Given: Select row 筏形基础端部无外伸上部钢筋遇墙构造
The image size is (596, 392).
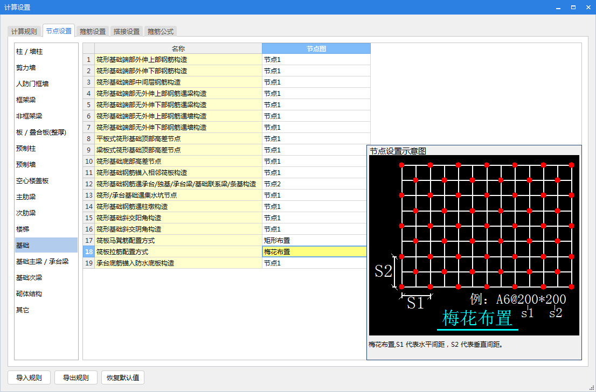Looking at the screenshot, I should tap(178, 116).
